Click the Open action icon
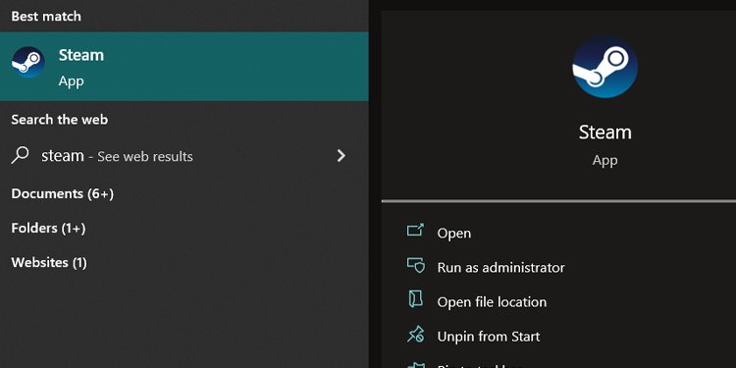The height and width of the screenshot is (368, 736). (415, 230)
